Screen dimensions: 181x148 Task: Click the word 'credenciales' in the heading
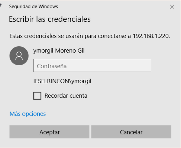point(69,19)
